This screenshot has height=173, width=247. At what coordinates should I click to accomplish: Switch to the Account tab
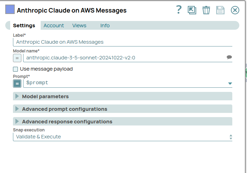[54, 26]
